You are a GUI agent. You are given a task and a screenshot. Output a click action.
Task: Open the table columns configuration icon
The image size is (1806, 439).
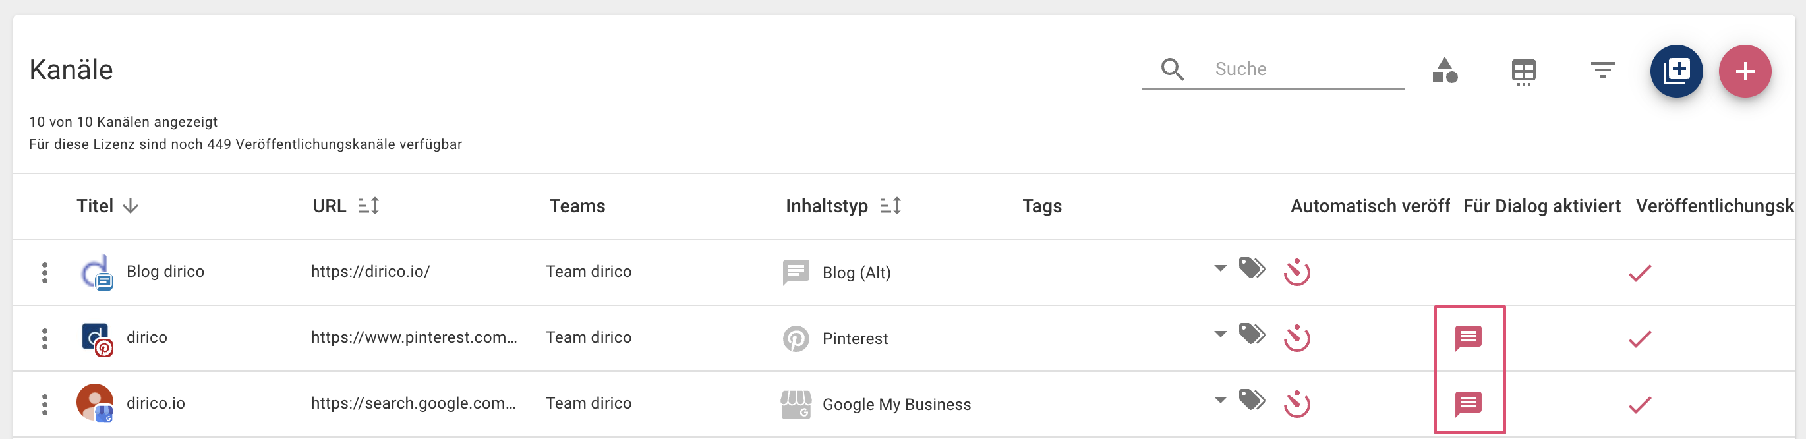1523,72
